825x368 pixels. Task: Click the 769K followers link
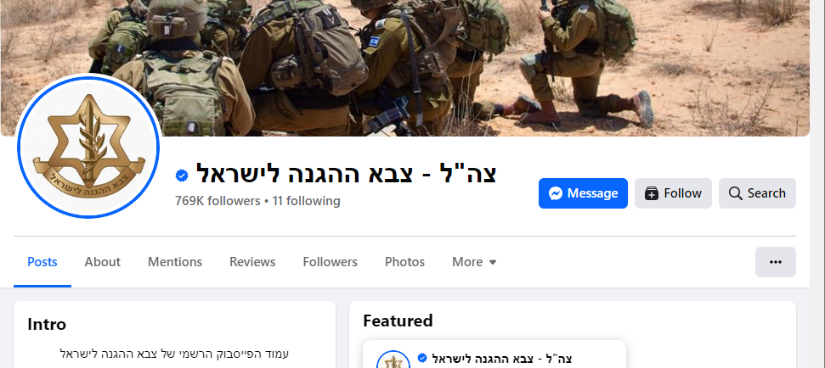point(218,201)
